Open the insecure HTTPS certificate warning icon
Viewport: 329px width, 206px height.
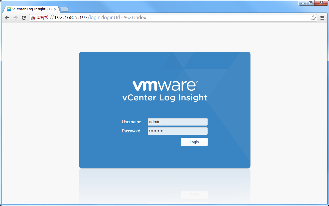click(x=33, y=18)
